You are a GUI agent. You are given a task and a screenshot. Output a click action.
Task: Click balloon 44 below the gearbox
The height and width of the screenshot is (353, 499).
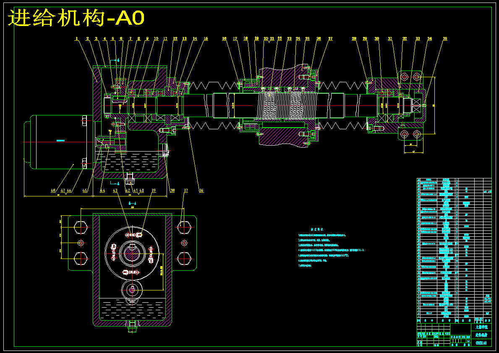click(x=102, y=191)
